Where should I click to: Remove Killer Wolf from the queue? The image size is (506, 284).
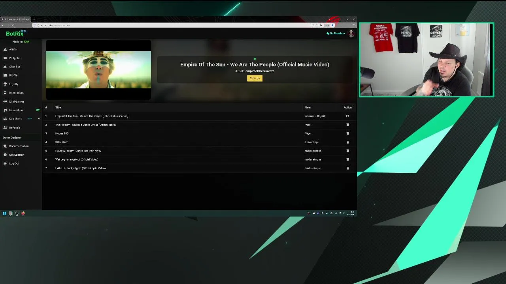pyautogui.click(x=347, y=142)
